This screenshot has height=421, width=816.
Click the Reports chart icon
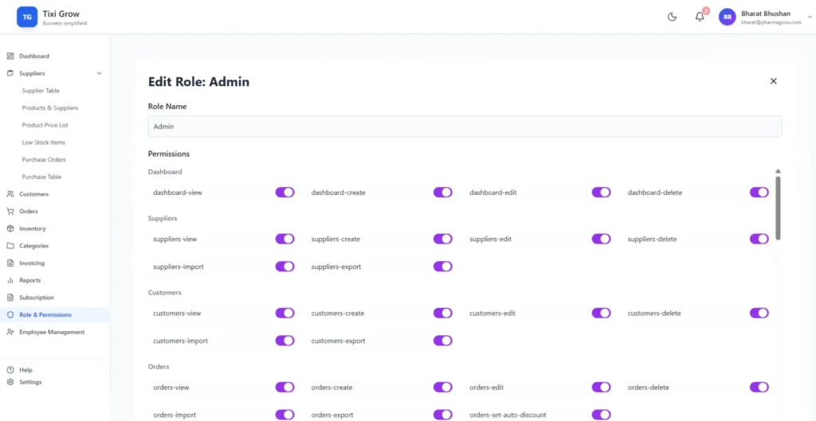tap(10, 281)
